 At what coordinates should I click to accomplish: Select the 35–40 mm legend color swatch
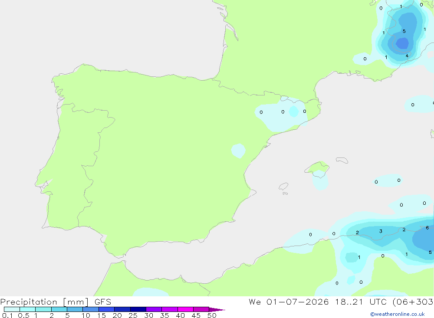(170, 309)
